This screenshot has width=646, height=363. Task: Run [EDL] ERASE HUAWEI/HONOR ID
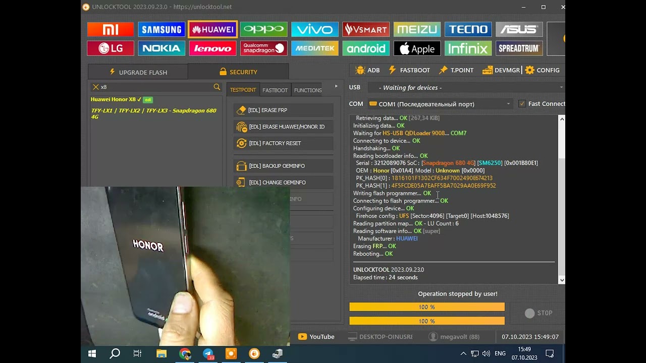pos(284,127)
